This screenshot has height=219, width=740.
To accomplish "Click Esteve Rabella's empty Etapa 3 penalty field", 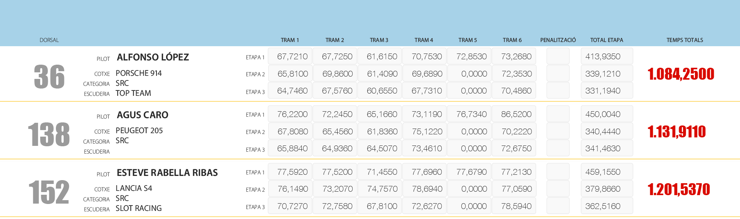I will (x=558, y=206).
